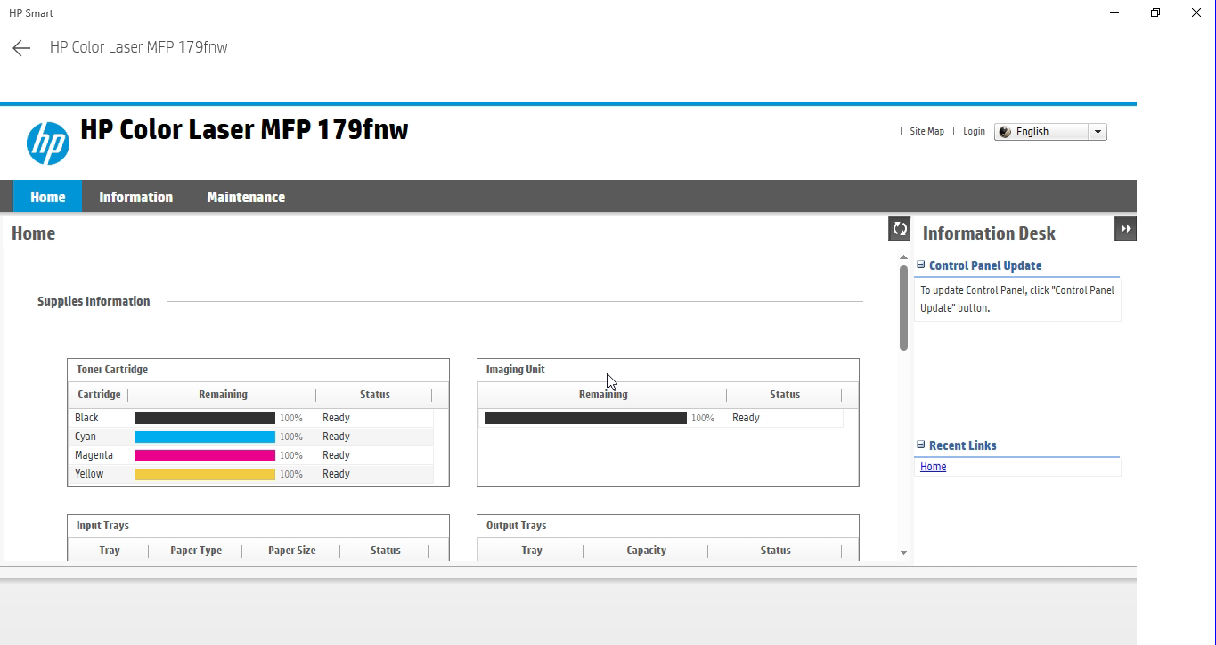Click the Ready status for Black
The width and height of the screenshot is (1216, 645).
coord(336,418)
